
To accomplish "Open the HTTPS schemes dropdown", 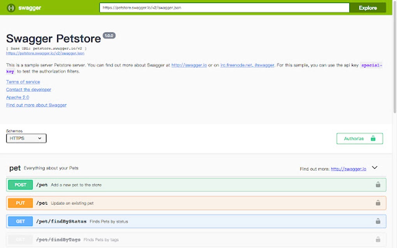I will point(26,138).
